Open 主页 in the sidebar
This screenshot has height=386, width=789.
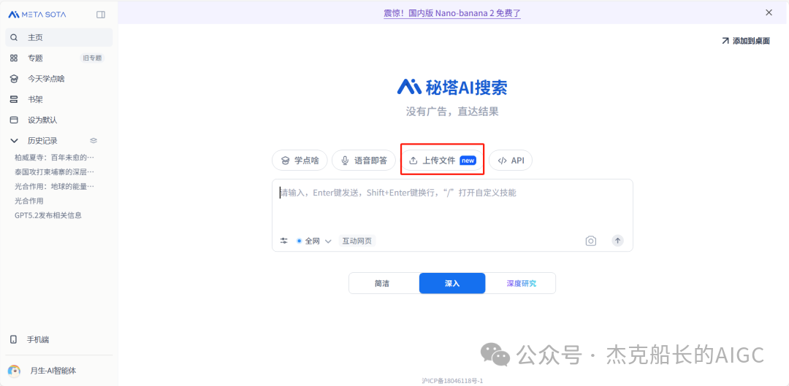[59, 38]
